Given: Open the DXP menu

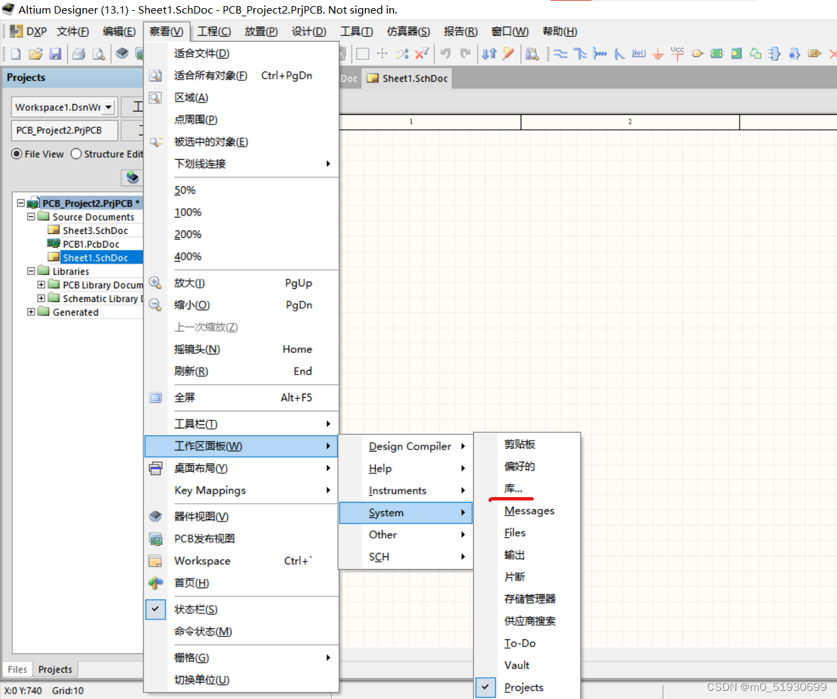Looking at the screenshot, I should click(x=29, y=31).
